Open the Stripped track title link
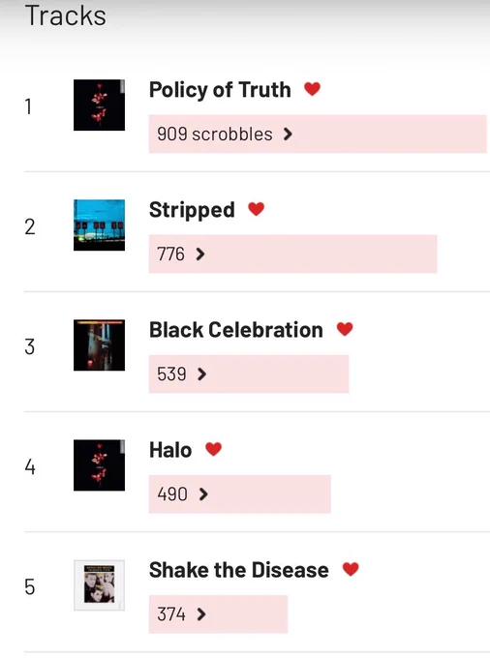 pyautogui.click(x=192, y=210)
